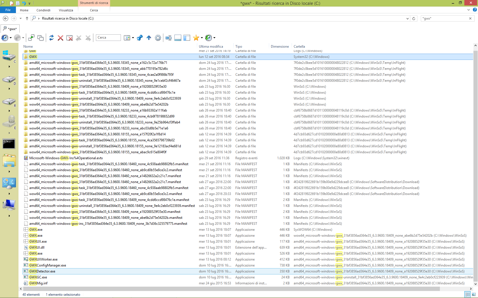Open the Computer monitor sidebar icon
Image resolution: width=478 pixels, height=298 pixels.
(9, 205)
